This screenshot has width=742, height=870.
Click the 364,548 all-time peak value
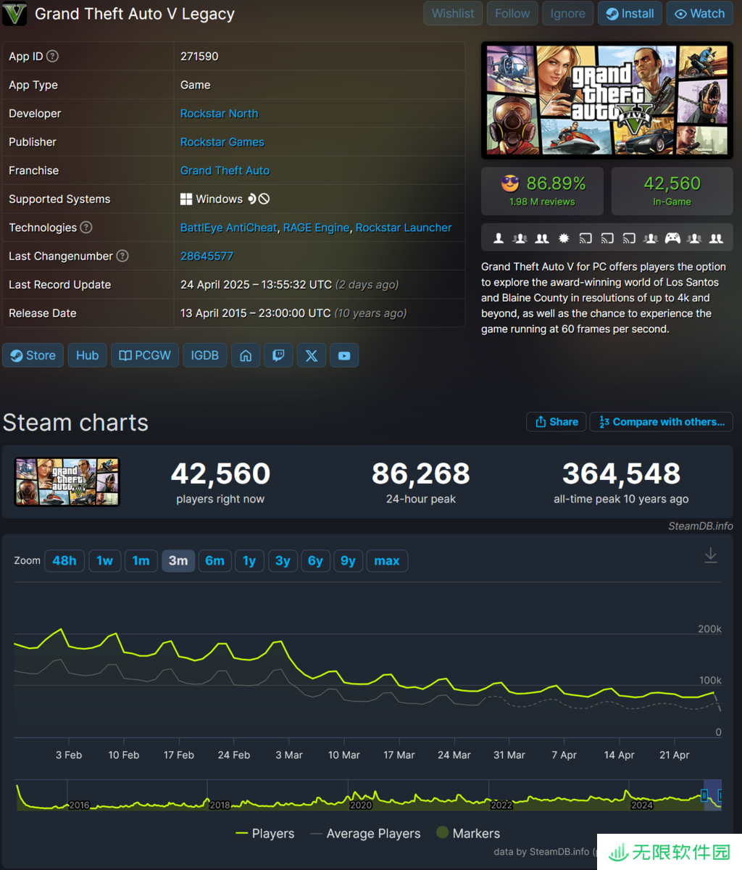pos(622,473)
